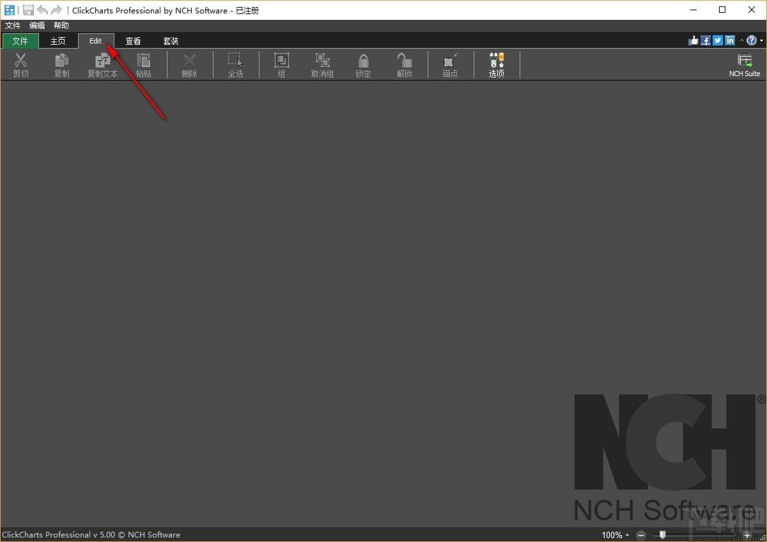Click the Copy (复制) toolbar icon

[x=62, y=61]
